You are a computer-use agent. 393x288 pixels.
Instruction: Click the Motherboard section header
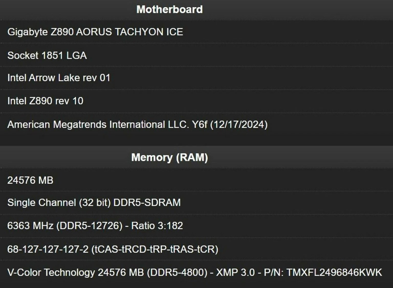tap(169, 9)
